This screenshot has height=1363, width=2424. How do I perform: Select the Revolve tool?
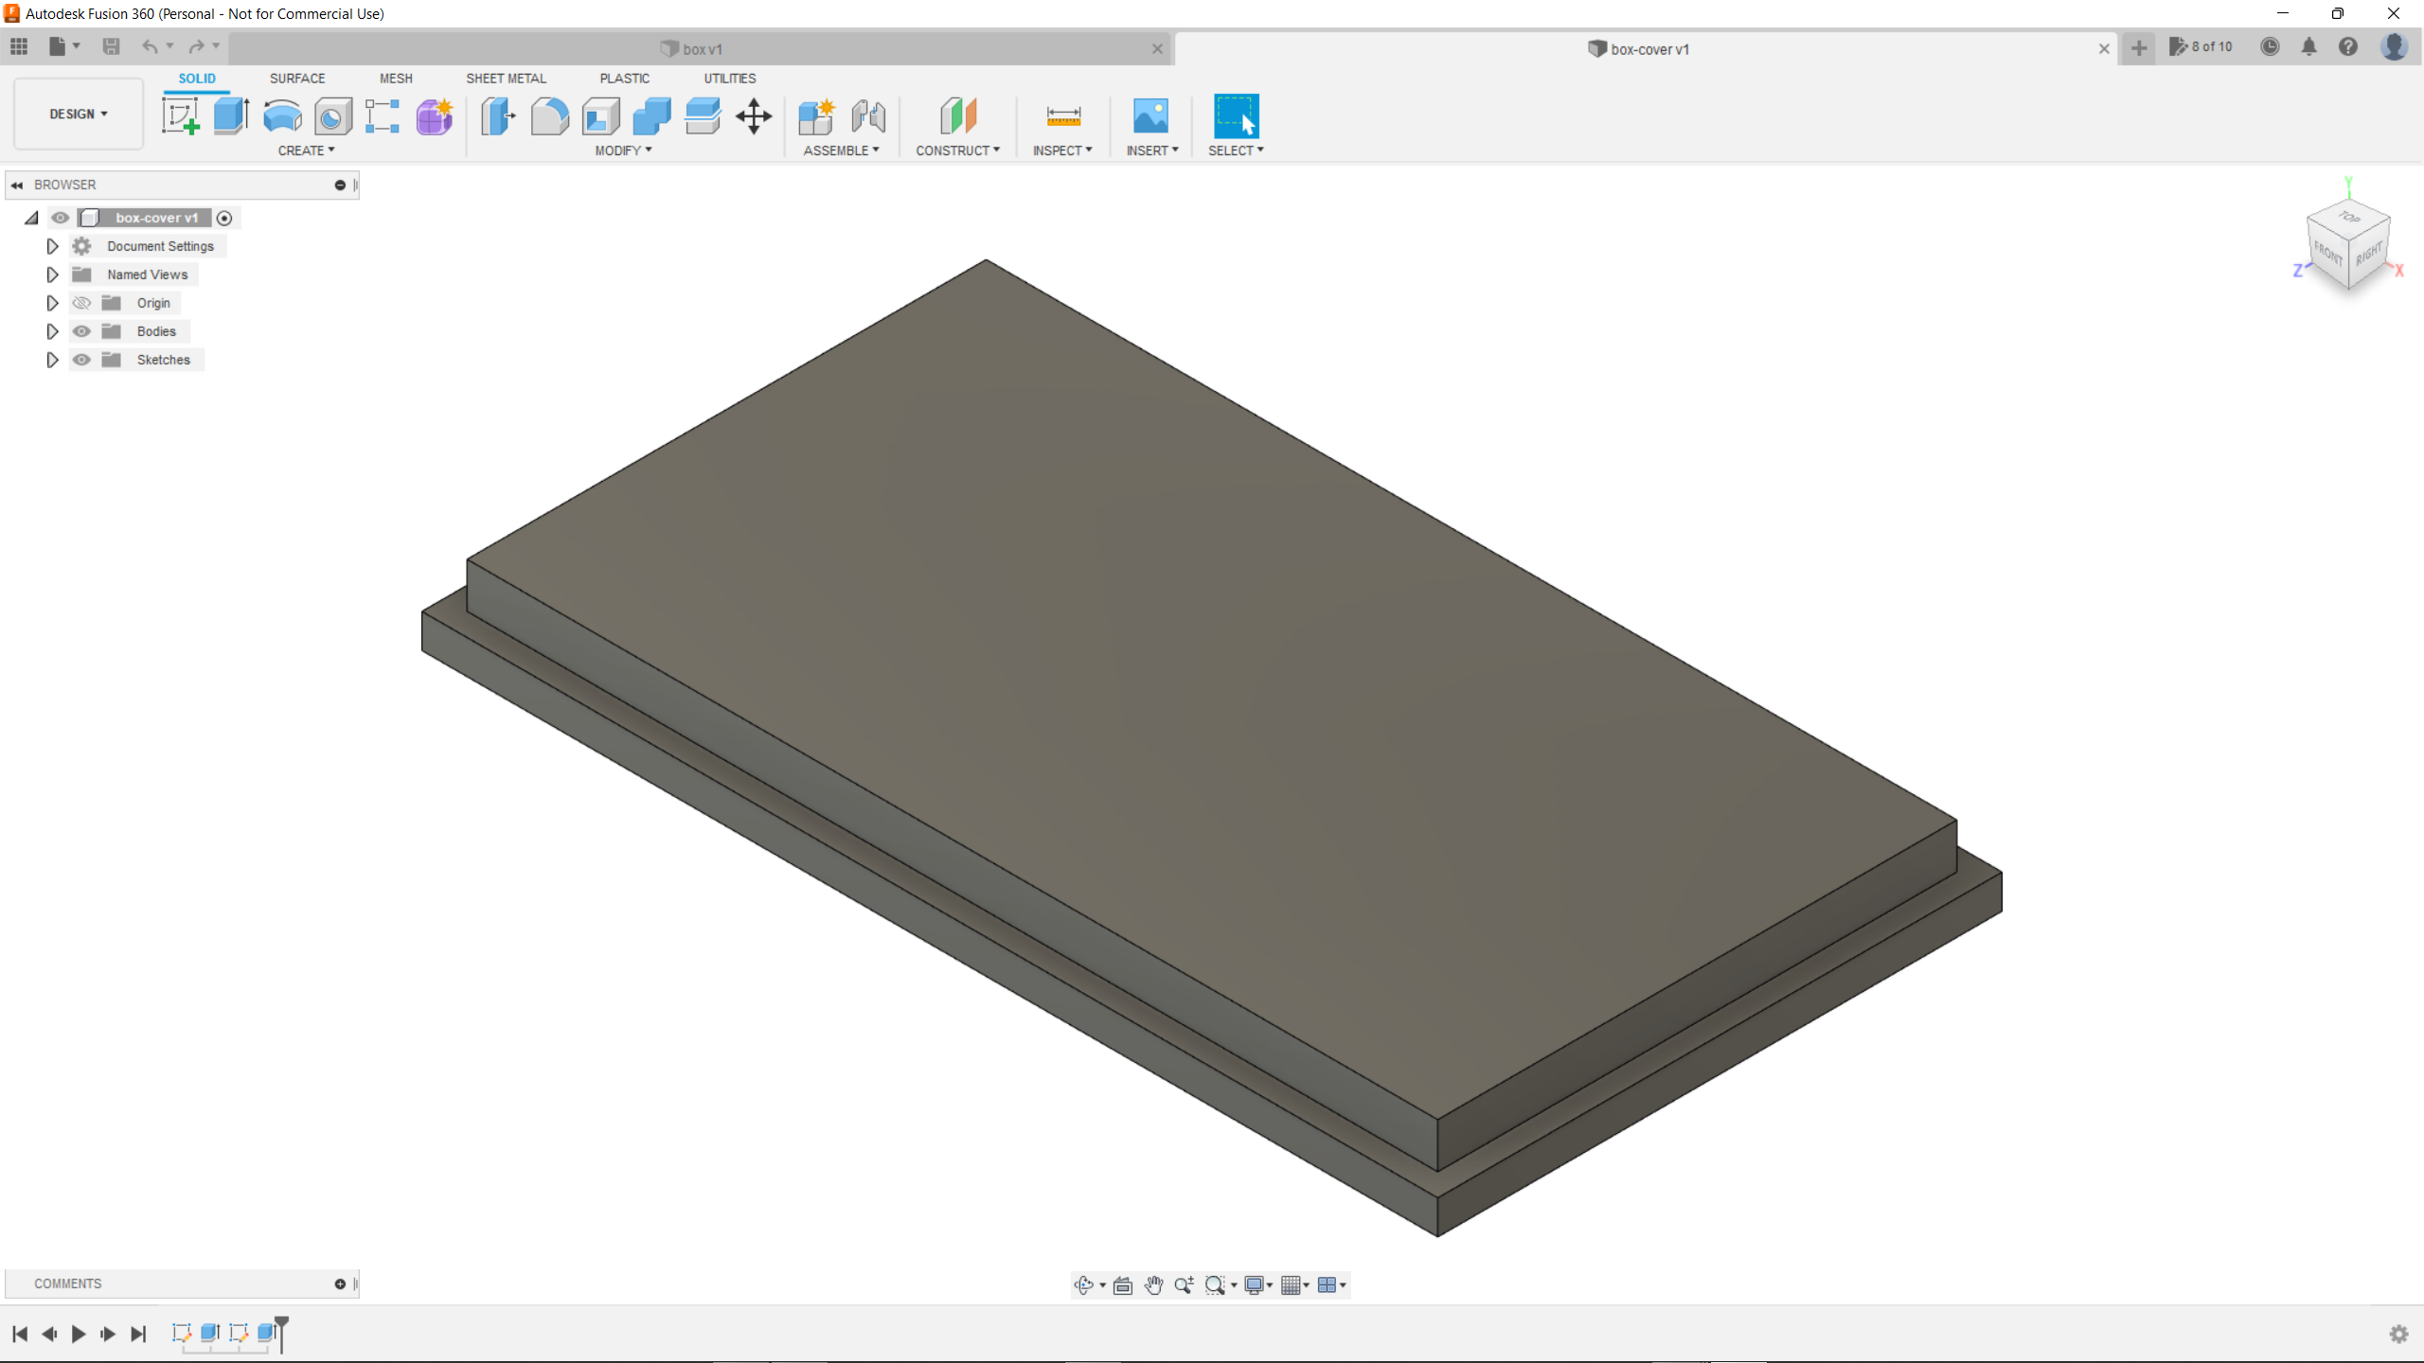coord(282,116)
